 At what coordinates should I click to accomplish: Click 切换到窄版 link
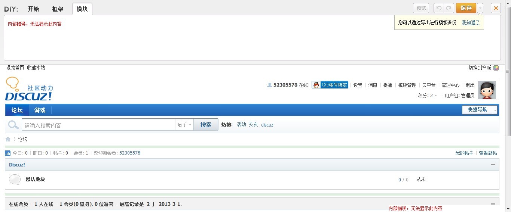click(x=480, y=68)
